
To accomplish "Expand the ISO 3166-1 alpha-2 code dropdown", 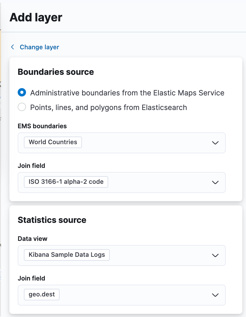I will (x=121, y=182).
